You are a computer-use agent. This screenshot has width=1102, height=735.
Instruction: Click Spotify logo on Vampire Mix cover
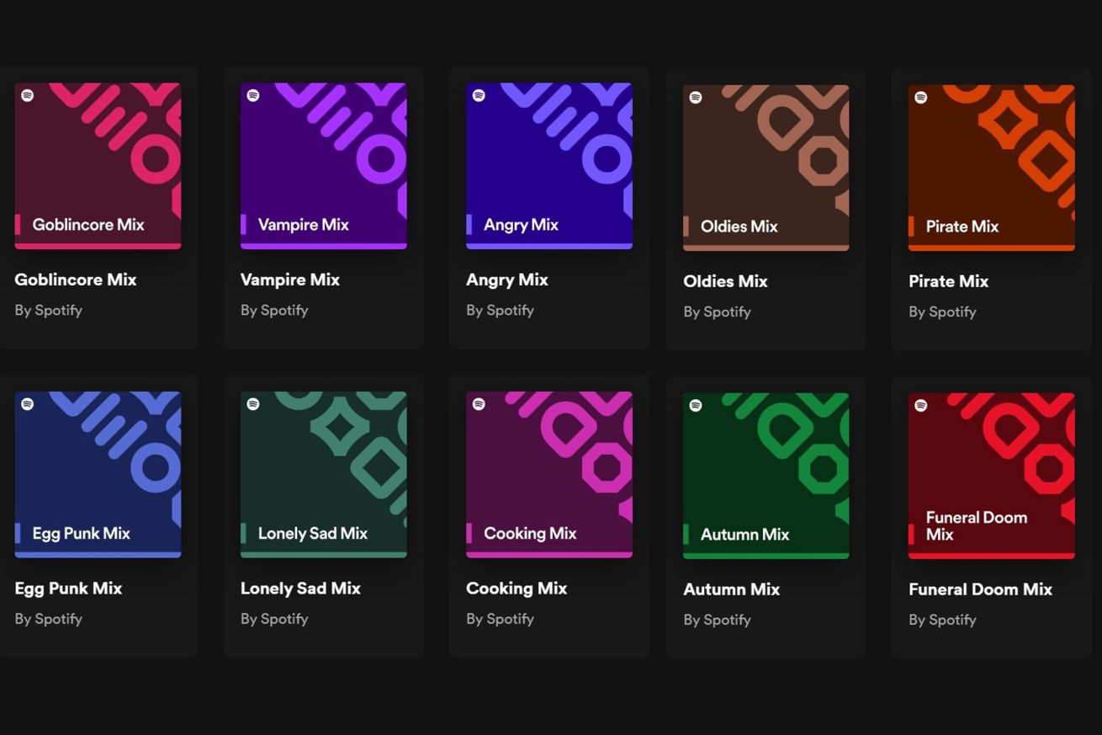coord(252,95)
